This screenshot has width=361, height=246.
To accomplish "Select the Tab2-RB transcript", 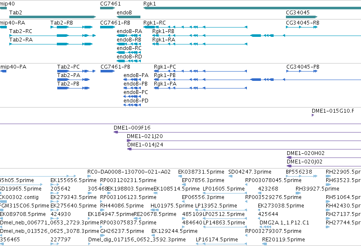I will 71,27.
